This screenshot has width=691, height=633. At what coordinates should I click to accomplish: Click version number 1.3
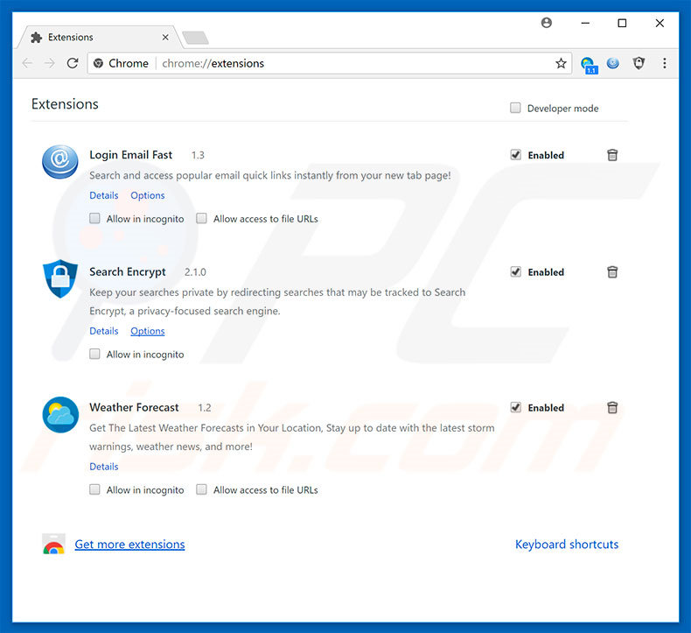(198, 155)
